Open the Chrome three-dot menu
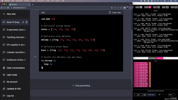The height and width of the screenshot is (100, 178). pyautogui.click(x=130, y=8)
